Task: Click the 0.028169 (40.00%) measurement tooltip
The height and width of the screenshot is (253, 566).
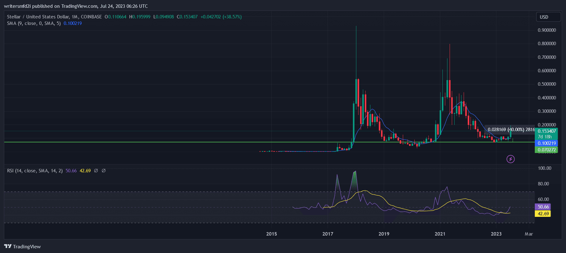Action: point(510,130)
